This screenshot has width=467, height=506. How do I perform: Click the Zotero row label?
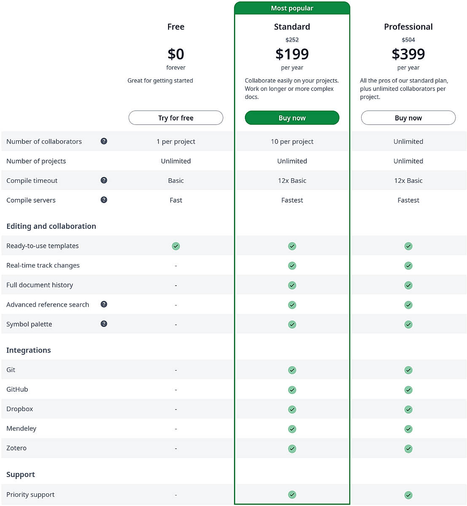click(x=16, y=448)
